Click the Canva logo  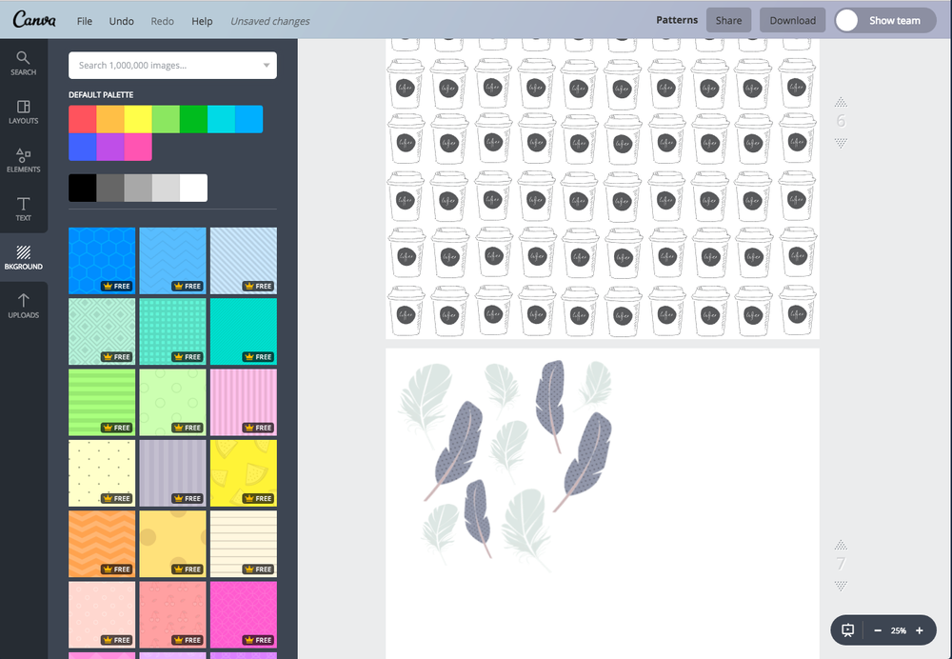coord(34,19)
